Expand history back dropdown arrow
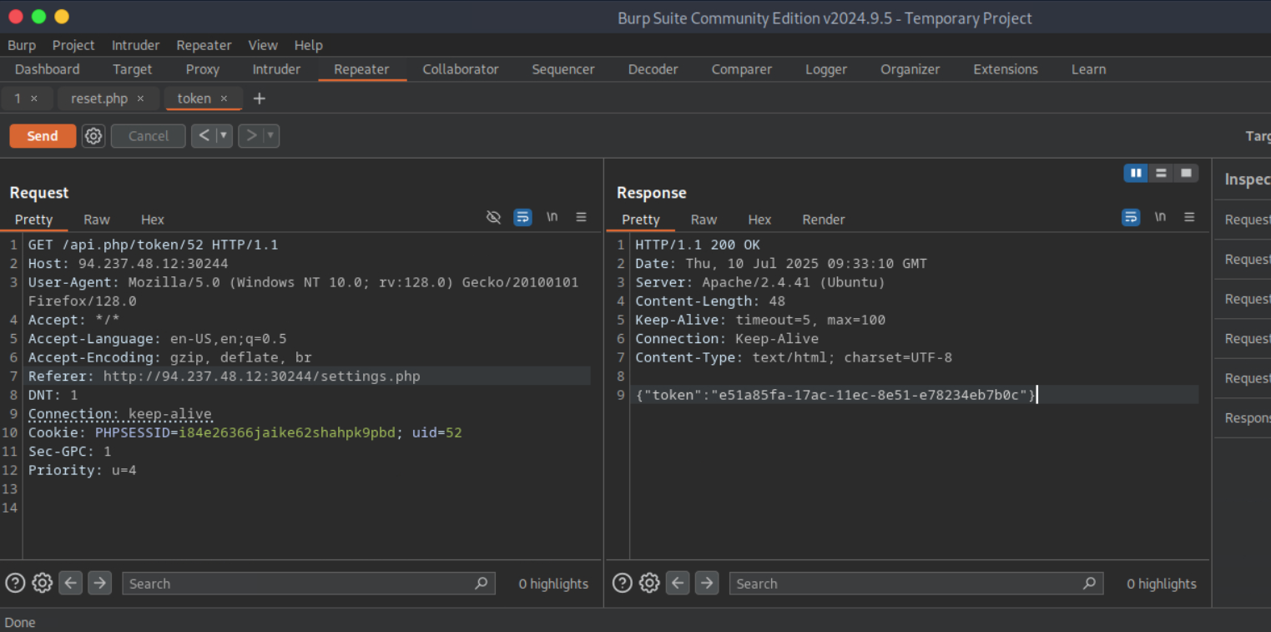The height and width of the screenshot is (632, 1271). 224,136
